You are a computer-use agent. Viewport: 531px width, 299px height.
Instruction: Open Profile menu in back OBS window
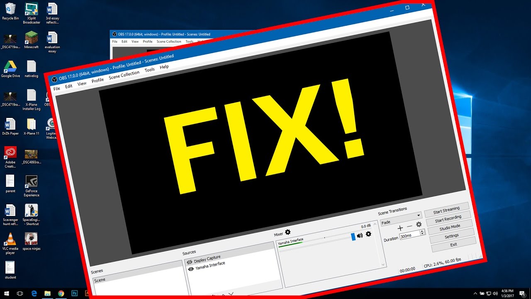148,42
